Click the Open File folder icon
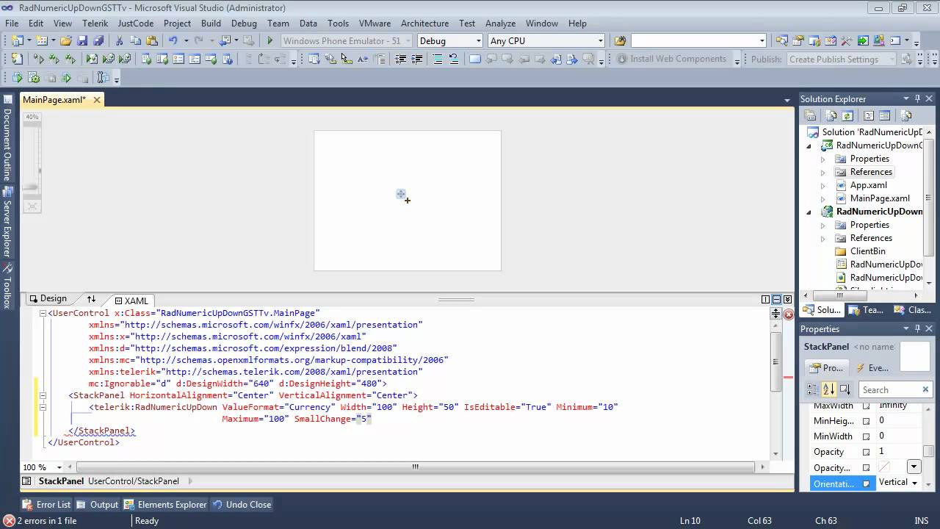940x529 pixels. tap(66, 41)
